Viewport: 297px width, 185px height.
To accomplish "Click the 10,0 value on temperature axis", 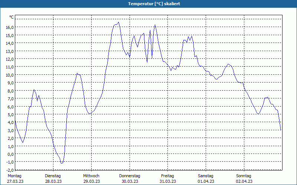I will click(x=10, y=75).
